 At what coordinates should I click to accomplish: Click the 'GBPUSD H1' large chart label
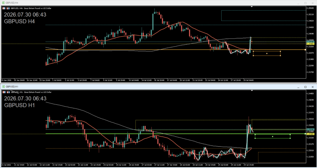[20, 105]
